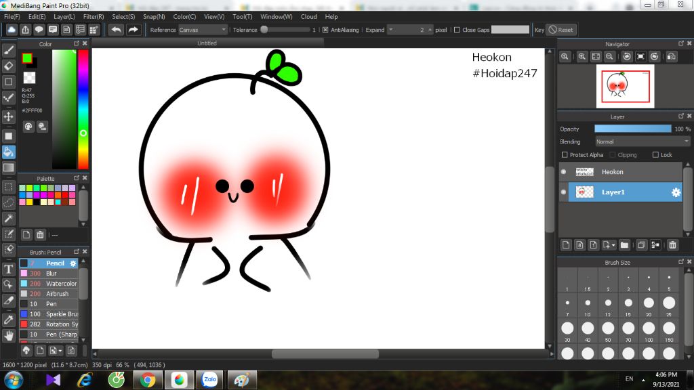Select the Gradient tool
The width and height of the screenshot is (694, 390).
point(8,168)
